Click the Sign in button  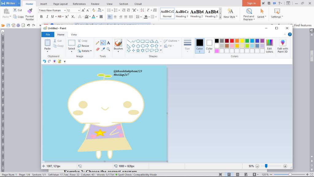pos(251,3)
